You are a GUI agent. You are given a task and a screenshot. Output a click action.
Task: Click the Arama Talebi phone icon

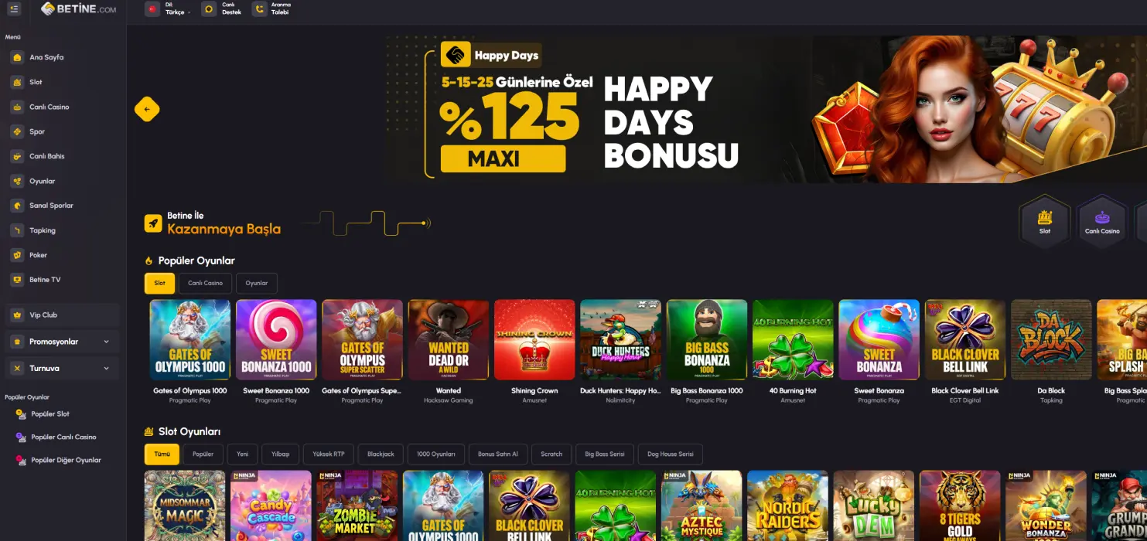[259, 9]
